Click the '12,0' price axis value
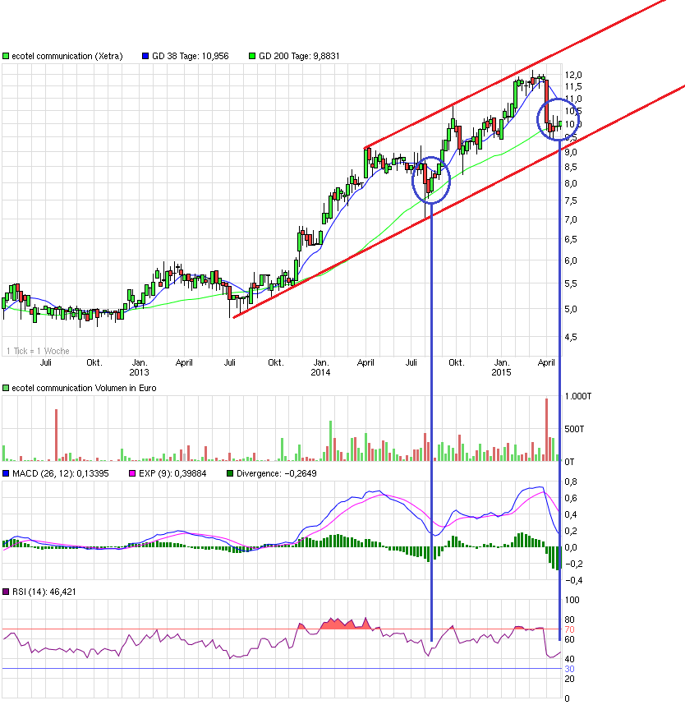The width and height of the screenshot is (685, 705). pos(573,75)
